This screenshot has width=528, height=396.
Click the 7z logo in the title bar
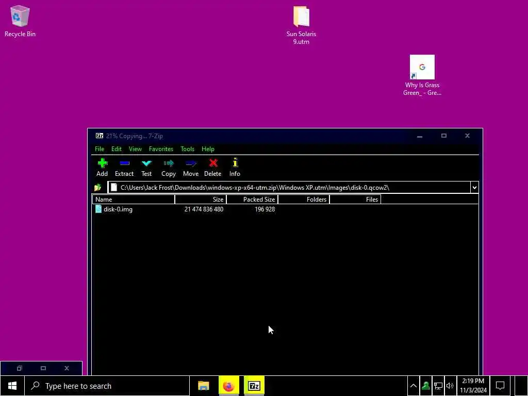pos(100,136)
